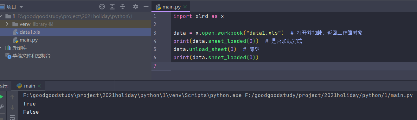Select the main run tab

[x=28, y=86]
